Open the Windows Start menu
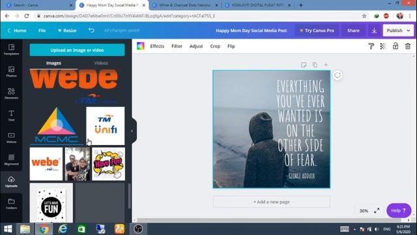 coord(8,229)
